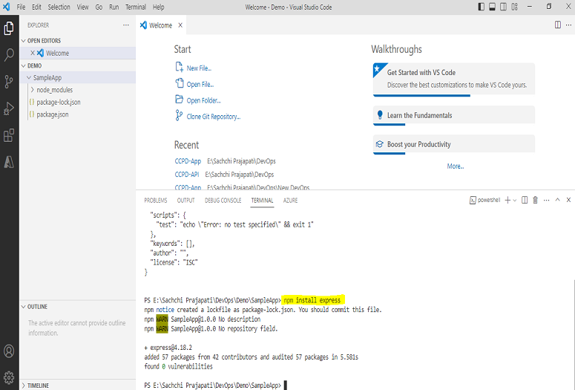Select the powershell terminal instance
Viewport: 575px width, 390px height.
(484, 200)
